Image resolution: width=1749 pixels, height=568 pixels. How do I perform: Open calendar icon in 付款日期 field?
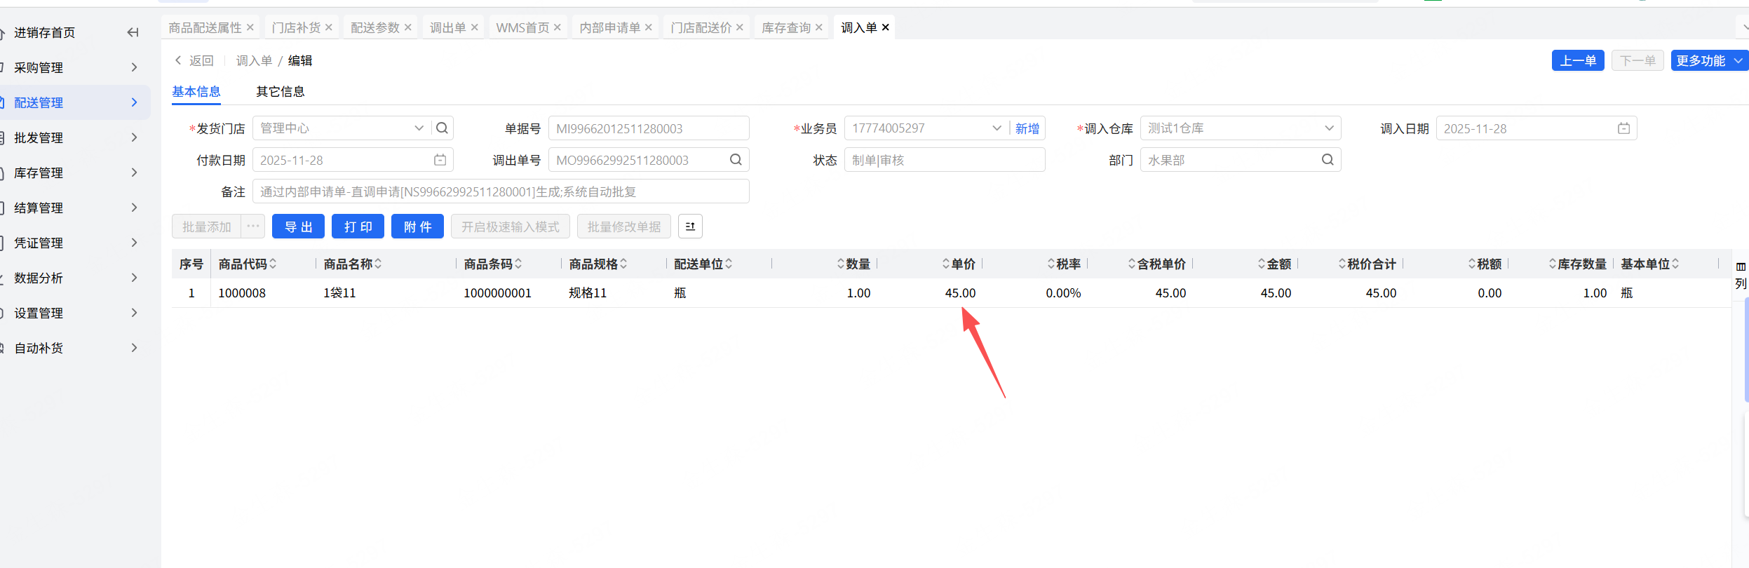(440, 160)
